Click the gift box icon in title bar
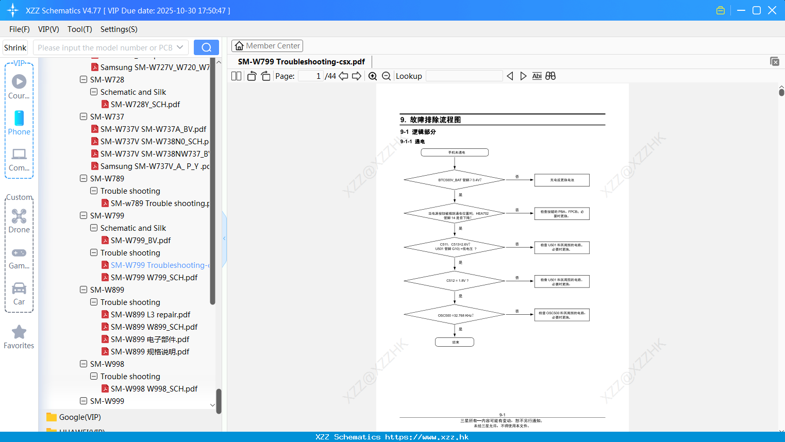Screen dimensions: 785x442 (x=721, y=10)
